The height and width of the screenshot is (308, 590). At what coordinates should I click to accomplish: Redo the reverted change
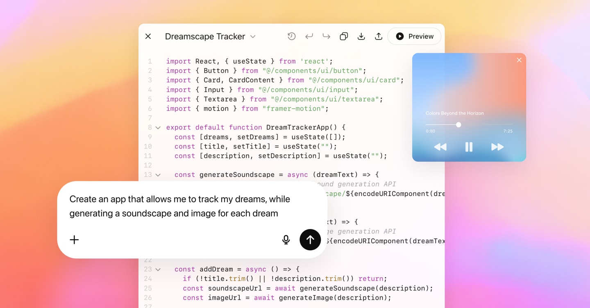(x=326, y=36)
